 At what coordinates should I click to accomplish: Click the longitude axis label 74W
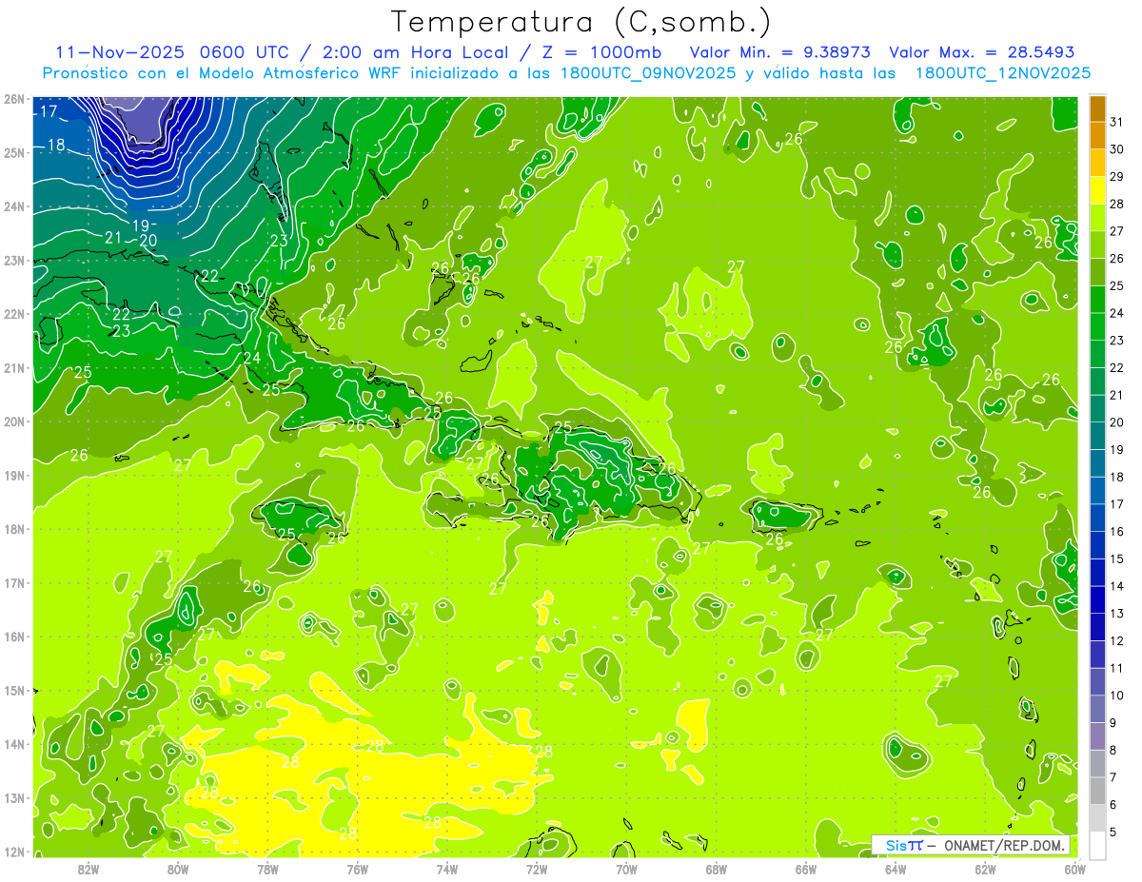446,869
